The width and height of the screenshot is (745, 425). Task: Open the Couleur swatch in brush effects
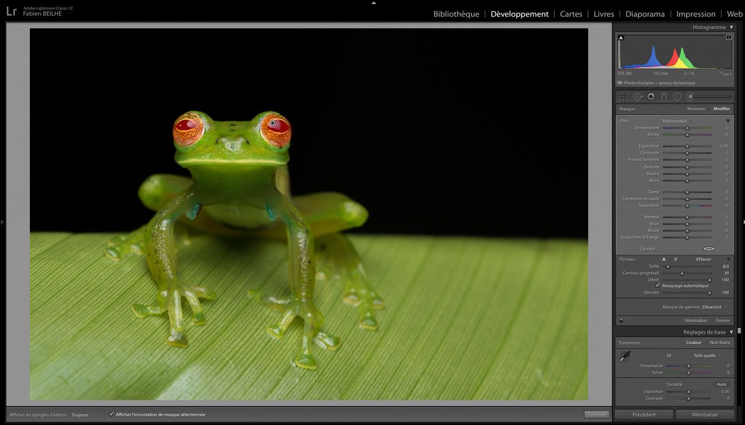pos(709,249)
